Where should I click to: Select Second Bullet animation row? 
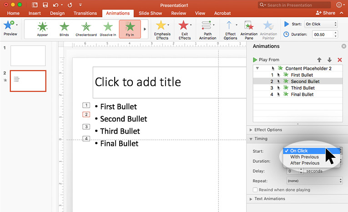tap(298, 81)
